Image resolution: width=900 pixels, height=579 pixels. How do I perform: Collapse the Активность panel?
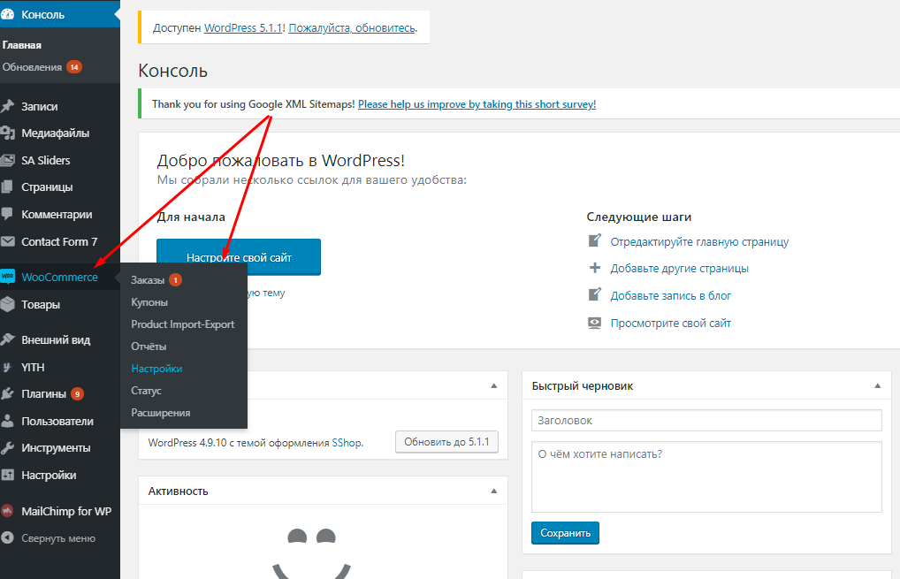[493, 491]
